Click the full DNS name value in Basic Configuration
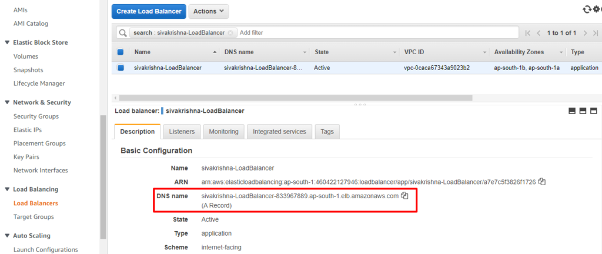 click(300, 196)
